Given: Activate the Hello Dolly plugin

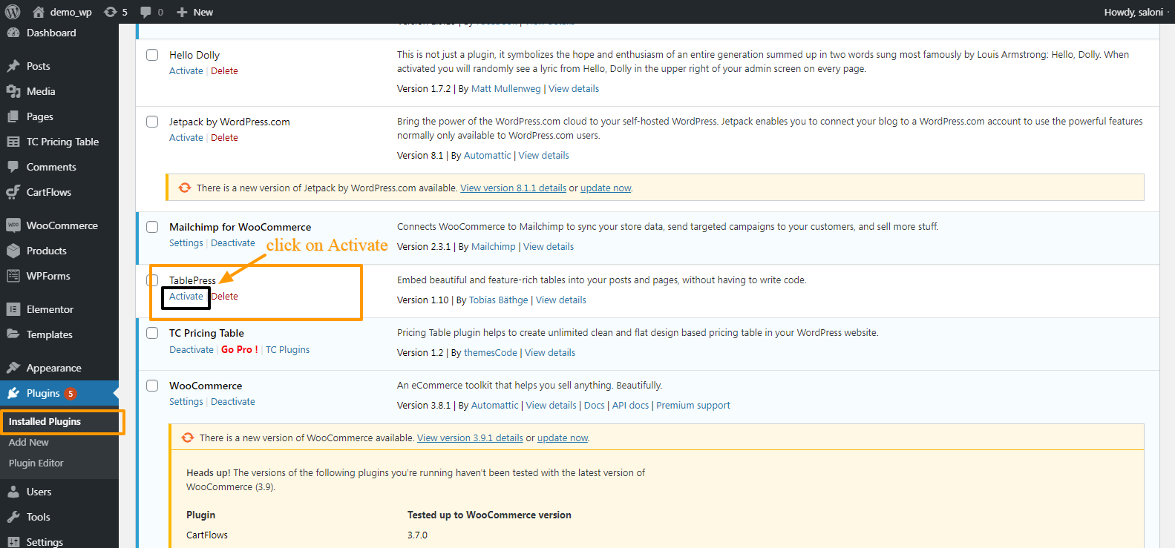Looking at the screenshot, I should tap(186, 71).
